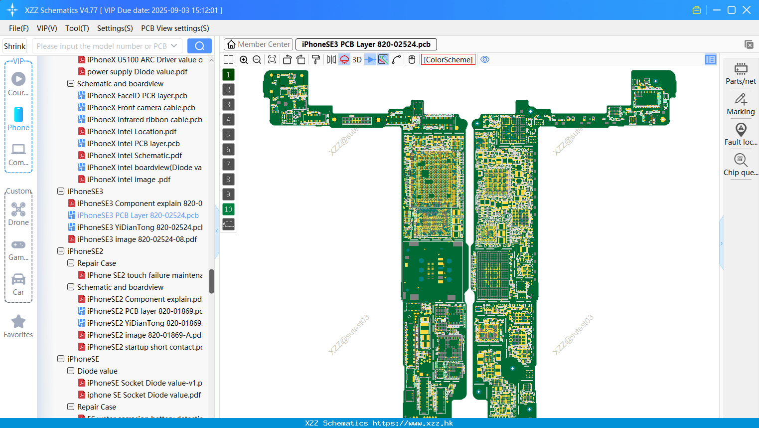The height and width of the screenshot is (428, 759).
Task: Open the VIP(V) menu
Action: pyautogui.click(x=47, y=28)
